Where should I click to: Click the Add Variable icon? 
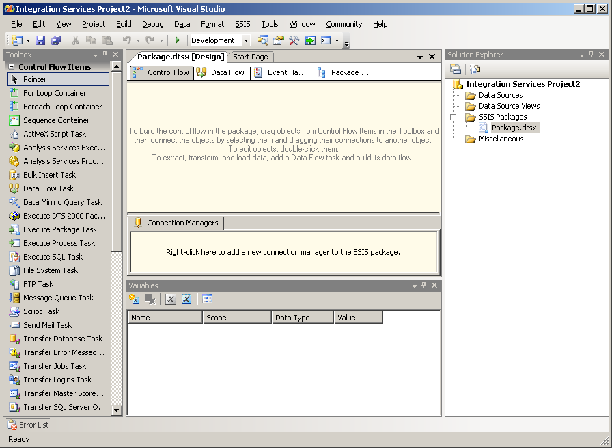135,299
